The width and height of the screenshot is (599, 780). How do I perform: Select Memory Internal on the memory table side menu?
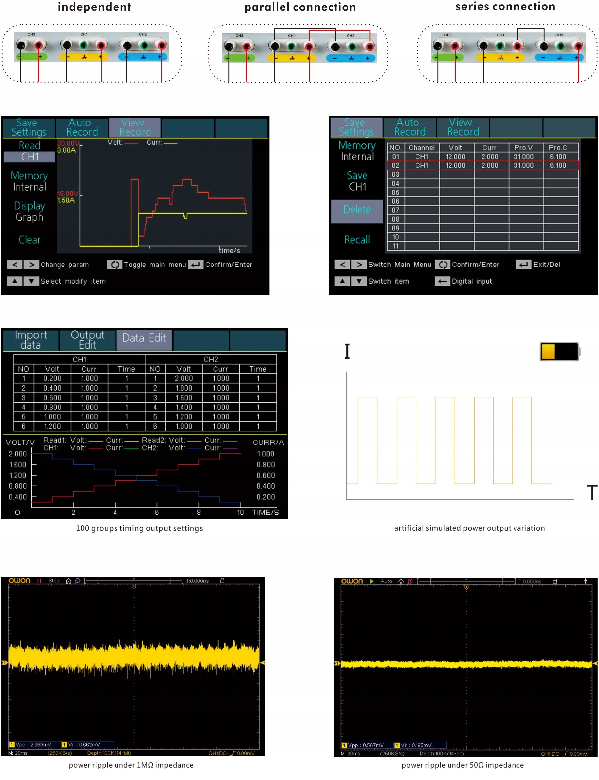tap(357, 151)
